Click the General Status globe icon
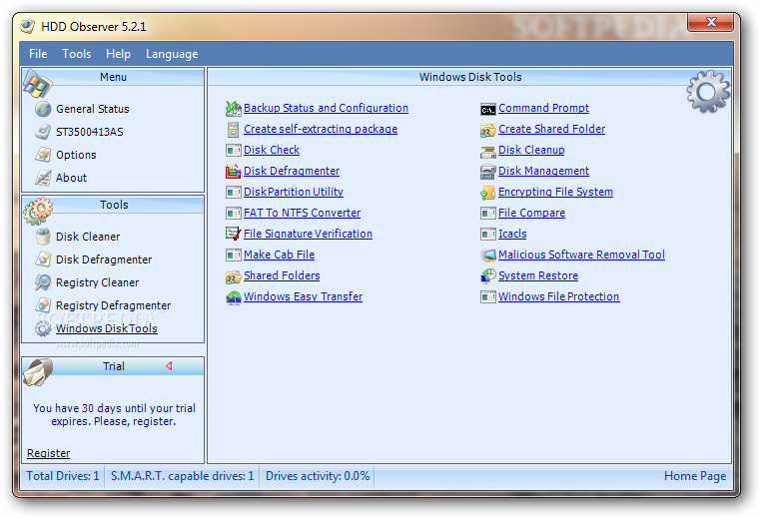The width and height of the screenshot is (761, 518). [x=43, y=109]
